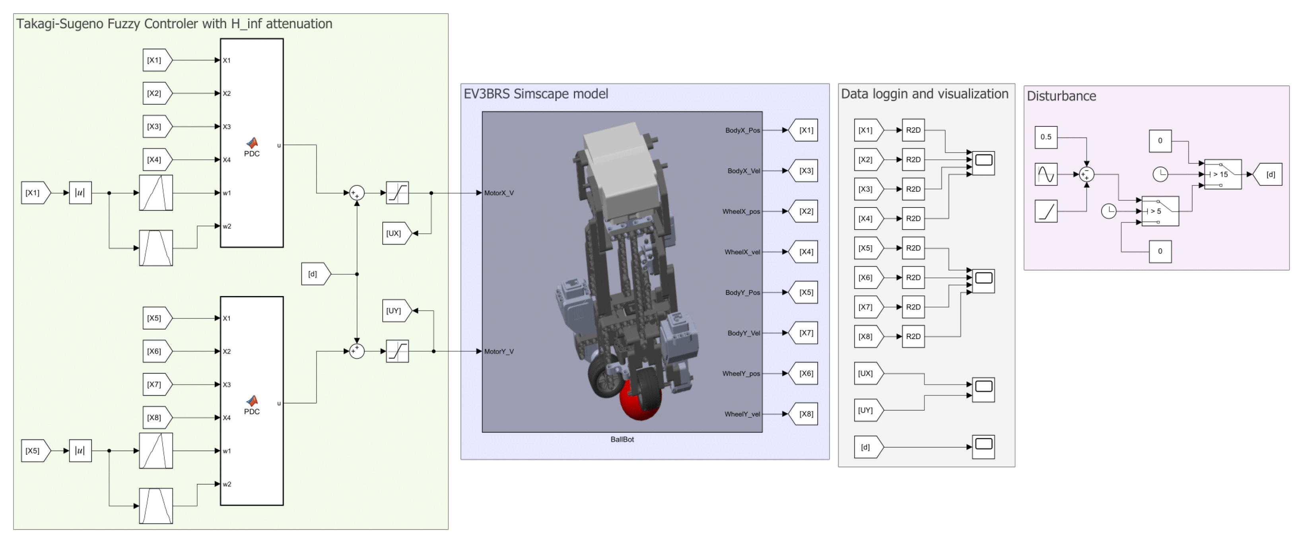This screenshot has width=1304, height=543.
Task: Select the MotorX_V saturation block
Action: (397, 193)
